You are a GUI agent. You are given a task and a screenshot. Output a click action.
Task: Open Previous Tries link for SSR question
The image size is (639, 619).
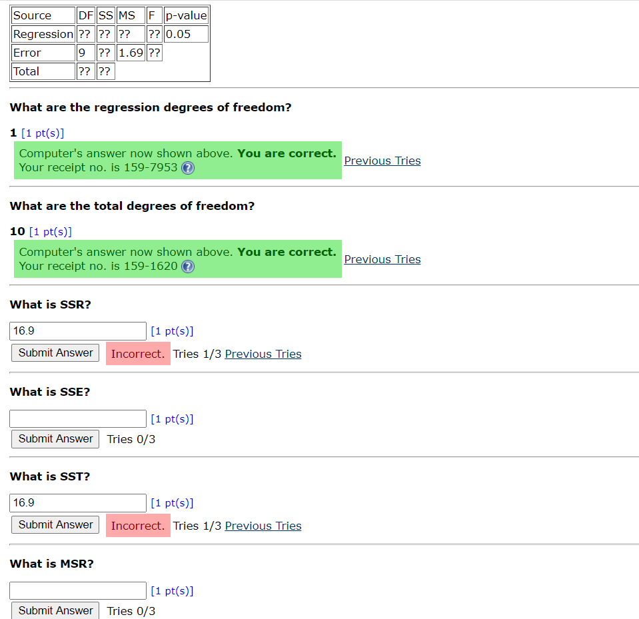pos(263,354)
